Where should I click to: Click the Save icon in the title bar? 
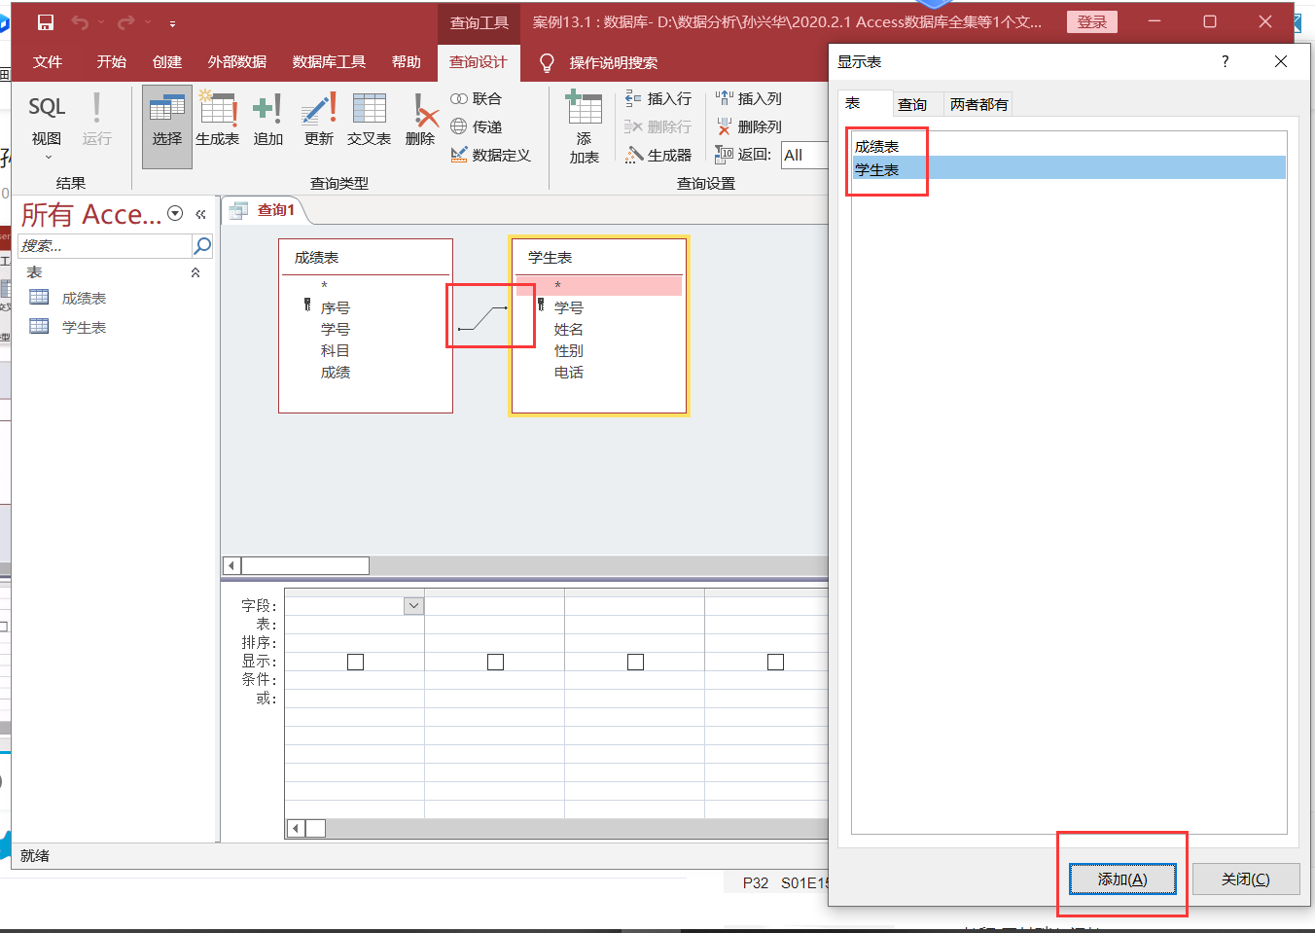pos(45,22)
